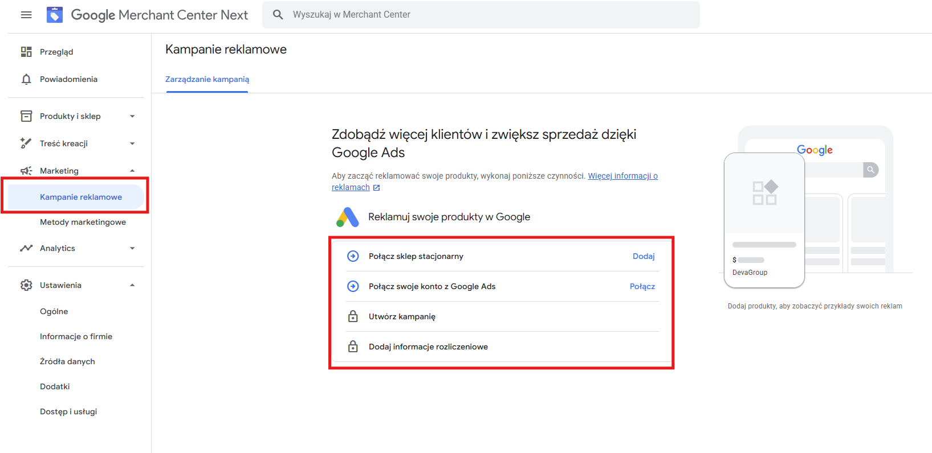Collapse the Marketing section arrow
932x453 pixels.
pos(132,171)
